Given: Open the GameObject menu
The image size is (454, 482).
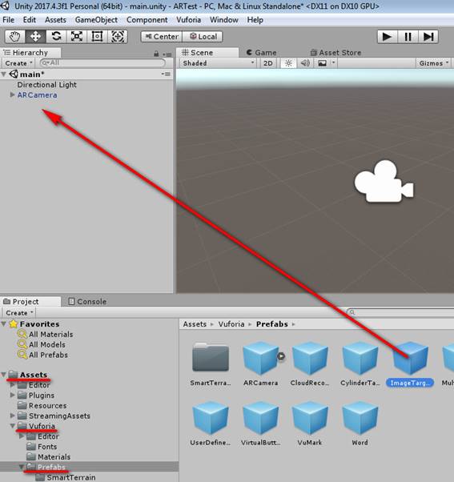Looking at the screenshot, I should 96,20.
